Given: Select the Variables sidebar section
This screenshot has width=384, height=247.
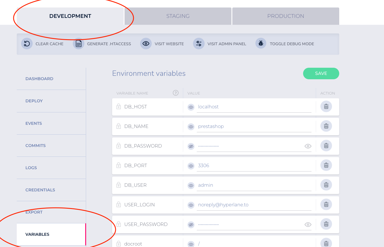Looking at the screenshot, I should [51, 234].
